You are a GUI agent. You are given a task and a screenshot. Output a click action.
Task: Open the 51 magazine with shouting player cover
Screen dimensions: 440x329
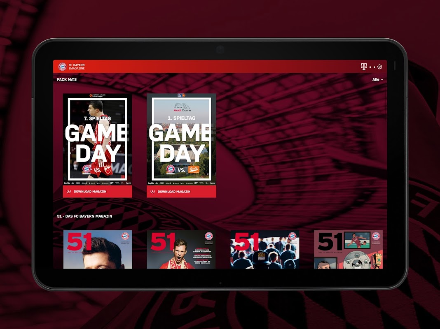(181, 250)
